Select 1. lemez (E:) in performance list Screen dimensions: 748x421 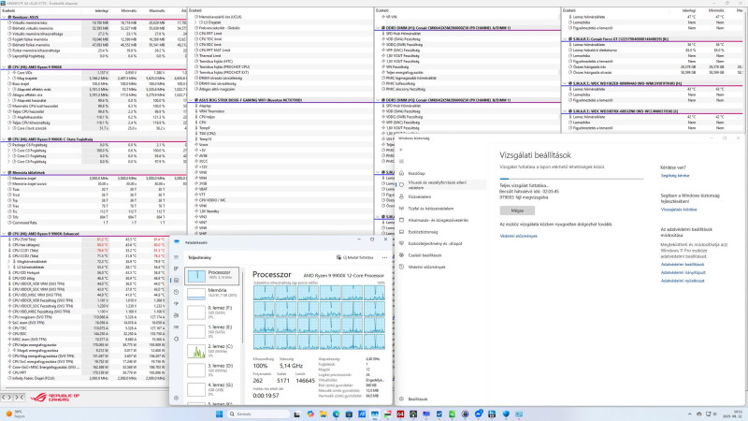point(212,331)
